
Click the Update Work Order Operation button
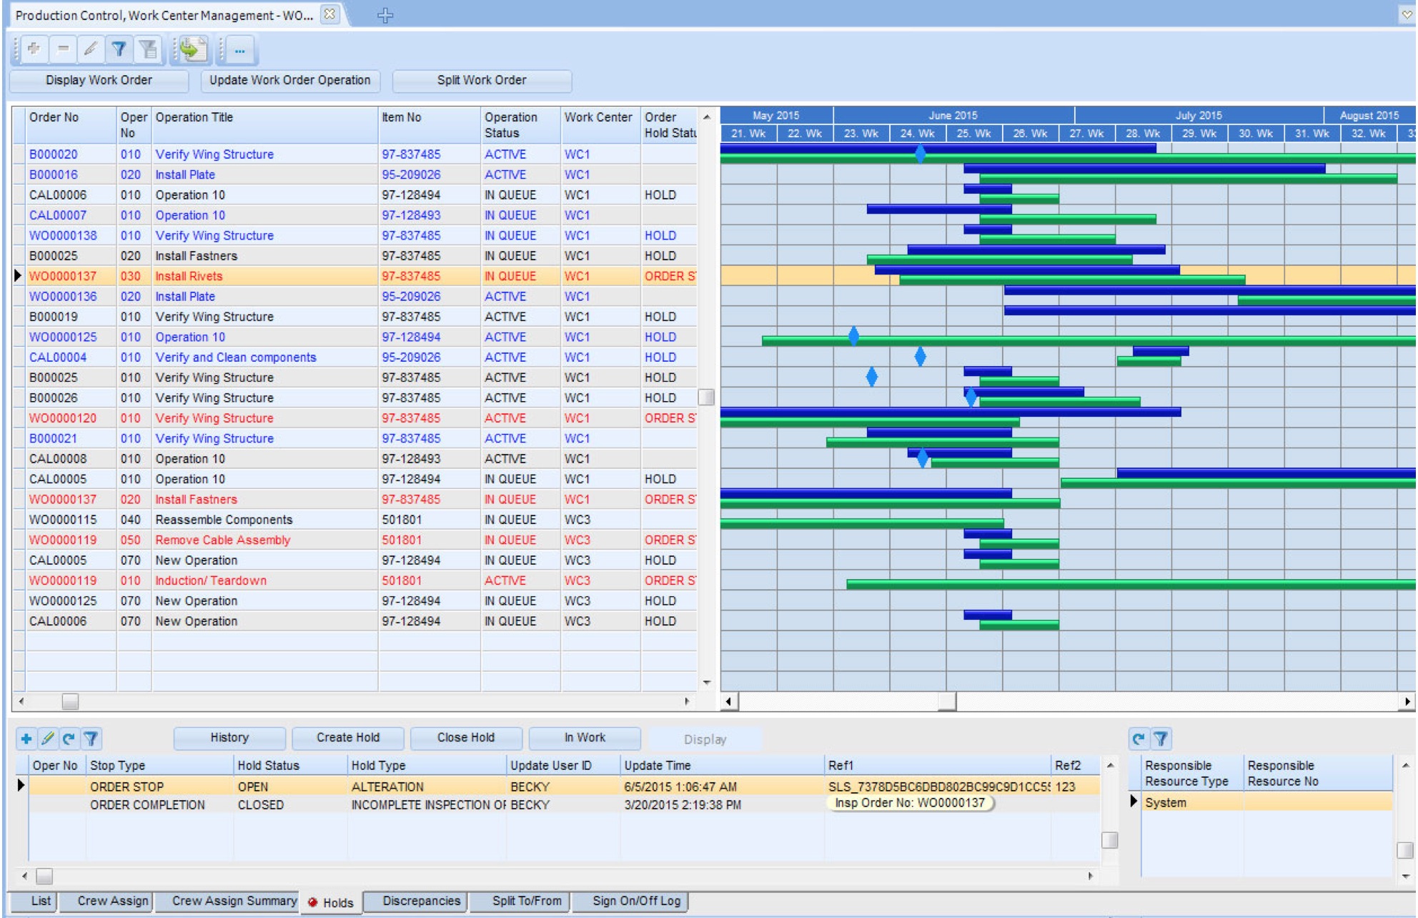(290, 81)
